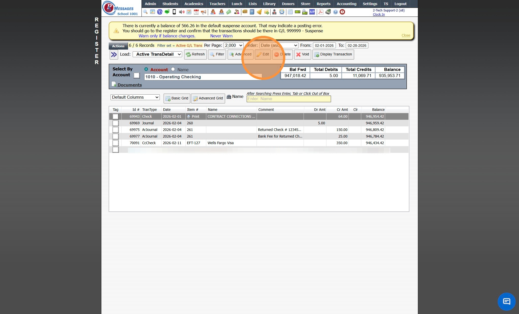Screen dimensions: 519x314
Task: Tag the Journal 69969 row checkbox
Action: click(x=115, y=123)
